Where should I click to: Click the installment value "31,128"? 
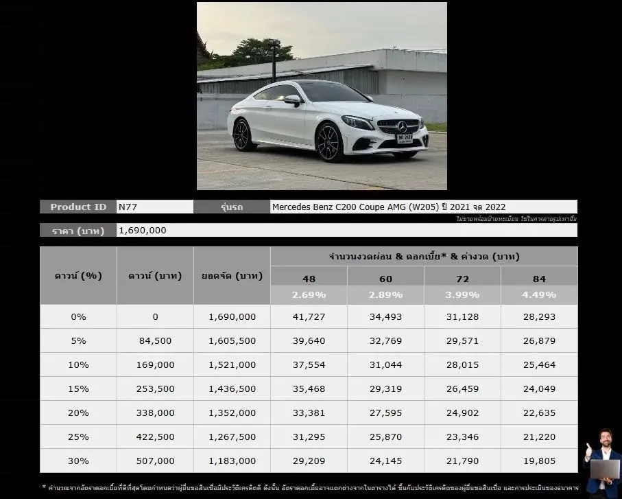click(462, 317)
